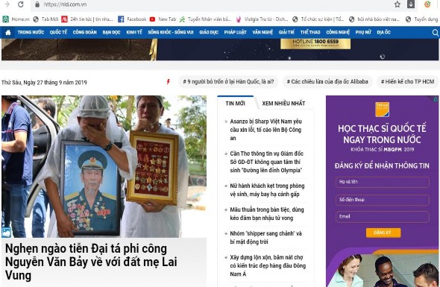The width and height of the screenshot is (440, 287).
Task: Read the Mâu thuẫn trong bàn tiệc article
Action: (266, 214)
